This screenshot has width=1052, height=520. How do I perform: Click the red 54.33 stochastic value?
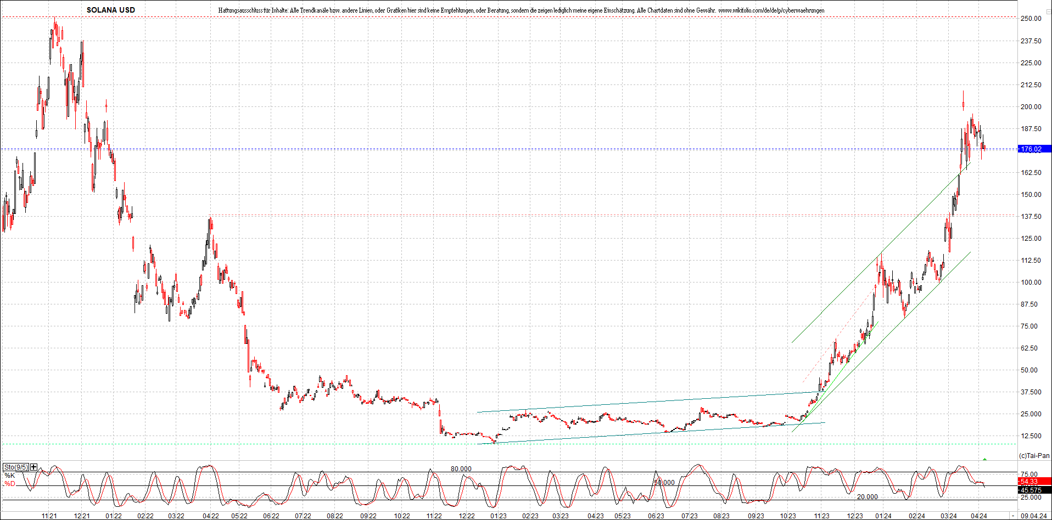(x=1034, y=482)
